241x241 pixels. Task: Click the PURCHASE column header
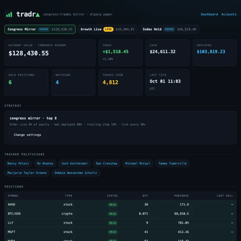point(181,196)
